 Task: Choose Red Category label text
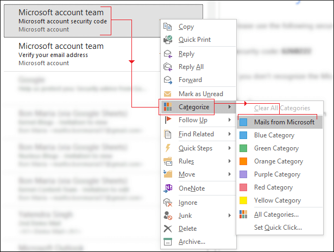click(273, 187)
